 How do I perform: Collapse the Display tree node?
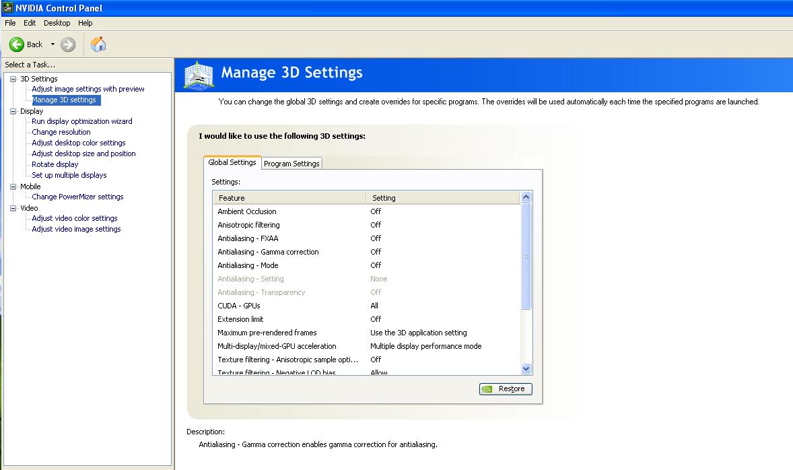coord(13,111)
